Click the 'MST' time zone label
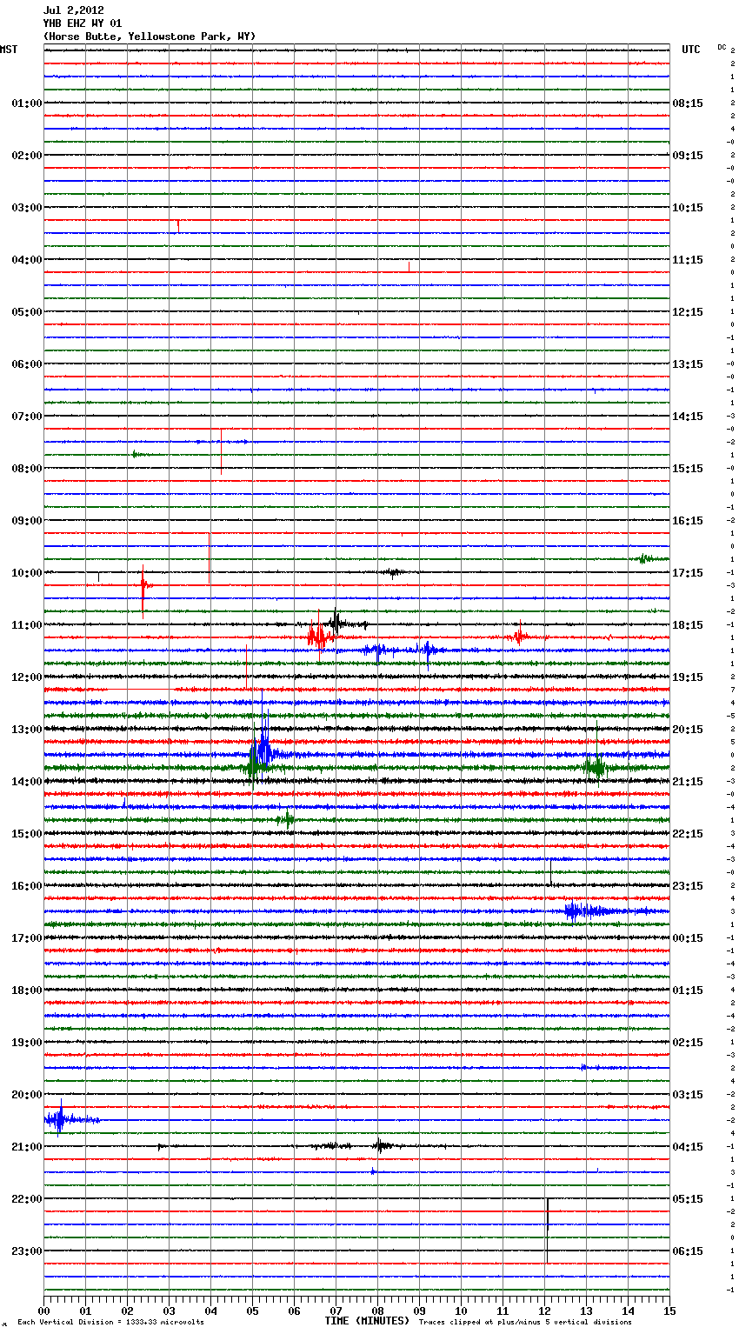The image size is (739, 1334). click(9, 50)
